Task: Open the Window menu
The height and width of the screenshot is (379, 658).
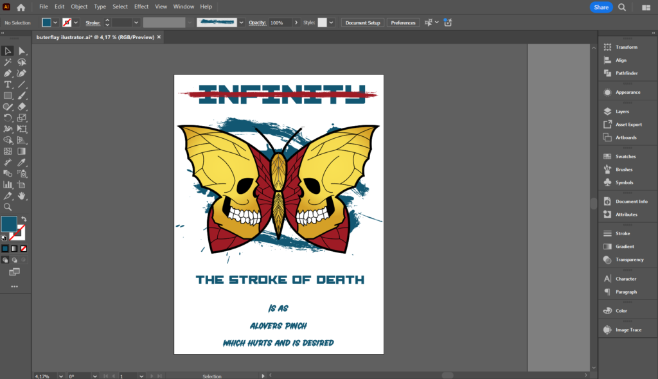Action: click(x=184, y=6)
